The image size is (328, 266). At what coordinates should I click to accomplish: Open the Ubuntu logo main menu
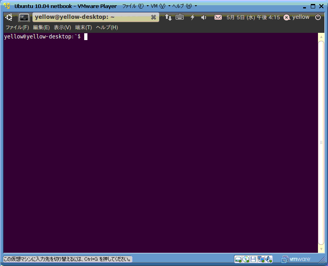pyautogui.click(x=9, y=17)
